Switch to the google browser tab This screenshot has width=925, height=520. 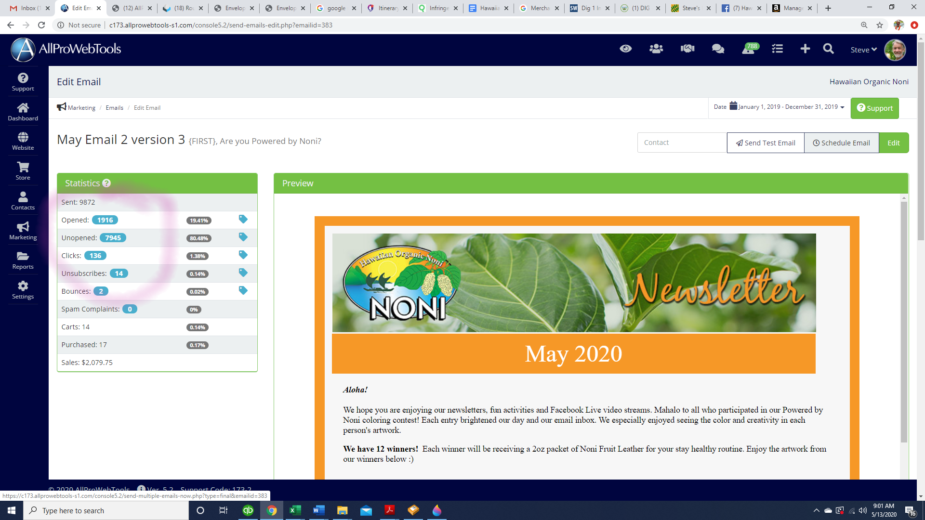pyautogui.click(x=336, y=8)
